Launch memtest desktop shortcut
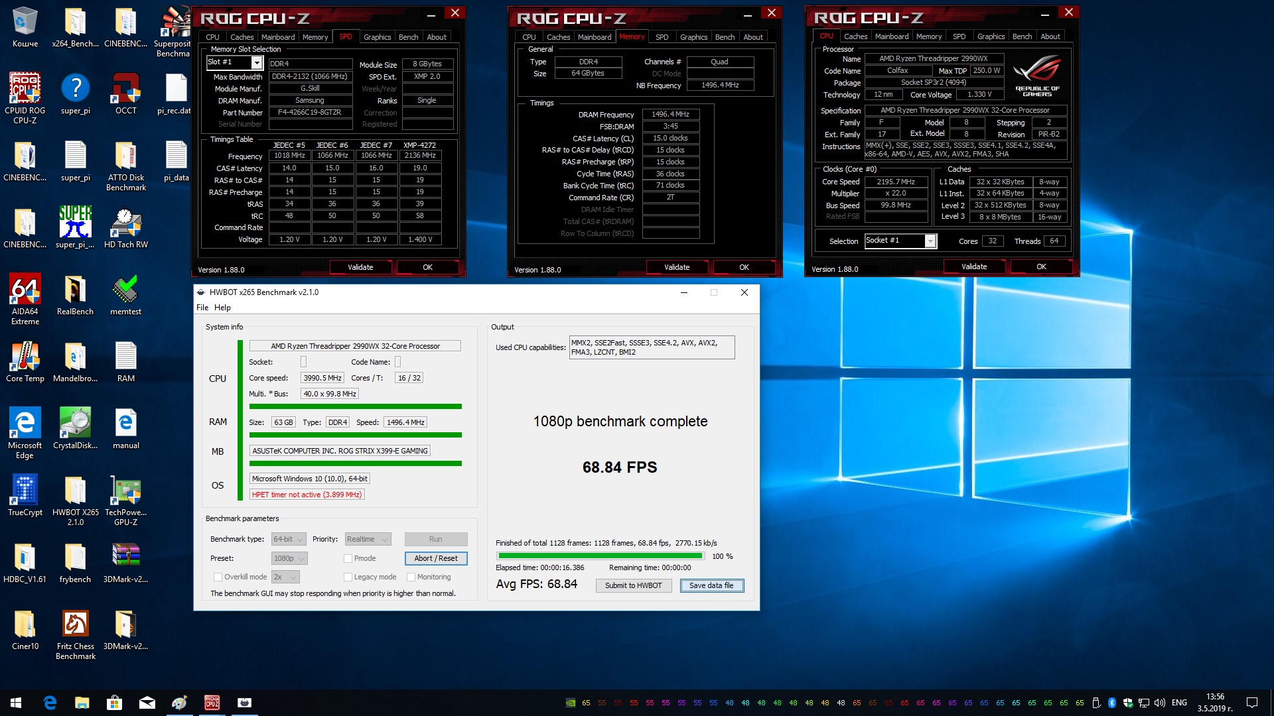 click(126, 295)
